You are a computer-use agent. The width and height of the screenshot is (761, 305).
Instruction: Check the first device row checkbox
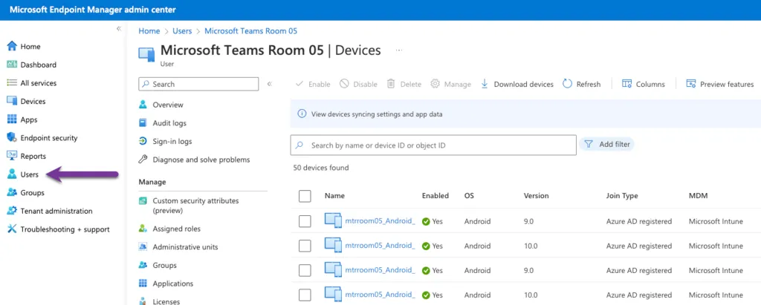pos(305,221)
